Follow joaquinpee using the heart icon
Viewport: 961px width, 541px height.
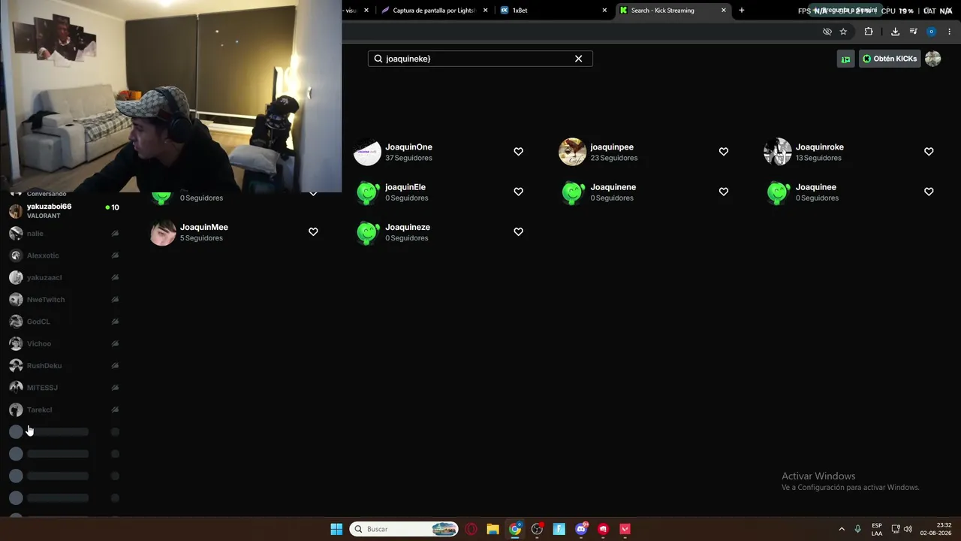(x=724, y=152)
